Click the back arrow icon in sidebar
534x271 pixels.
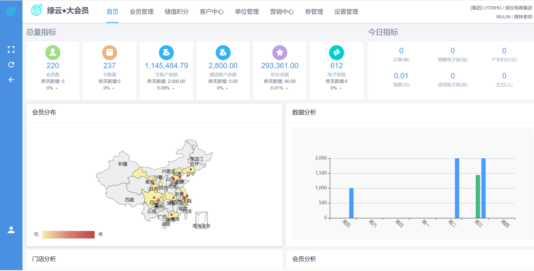[11, 80]
